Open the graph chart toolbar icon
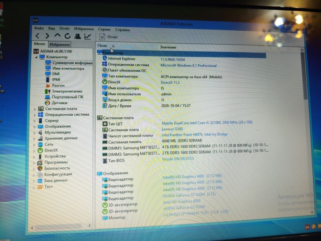321x241 pixels. (x=88, y=36)
